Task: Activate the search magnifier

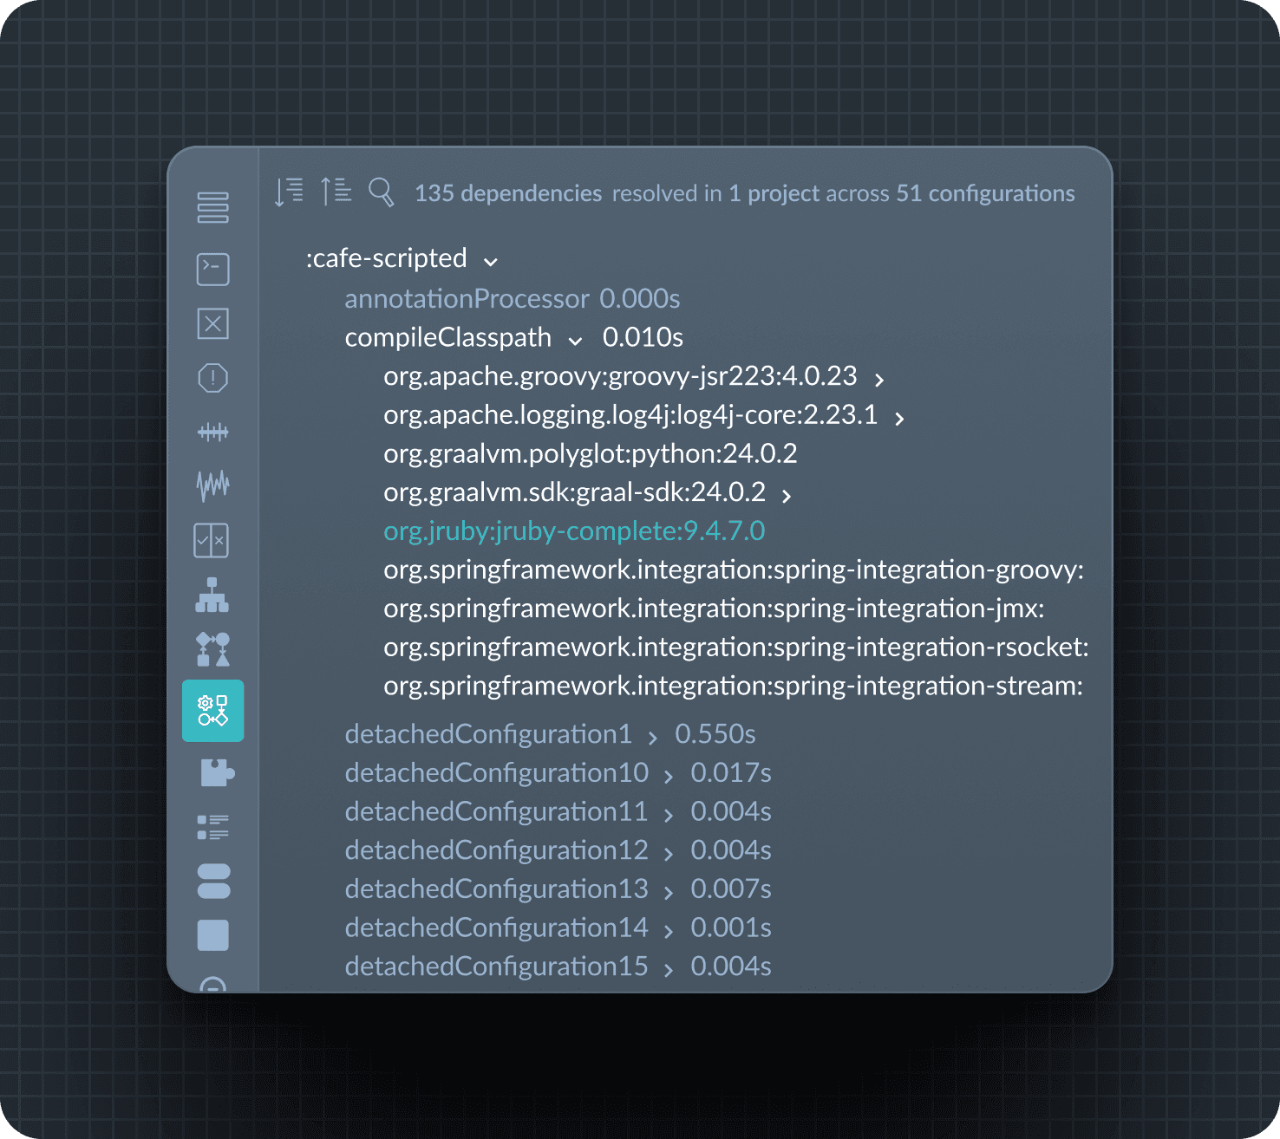Action: pyautogui.click(x=382, y=193)
